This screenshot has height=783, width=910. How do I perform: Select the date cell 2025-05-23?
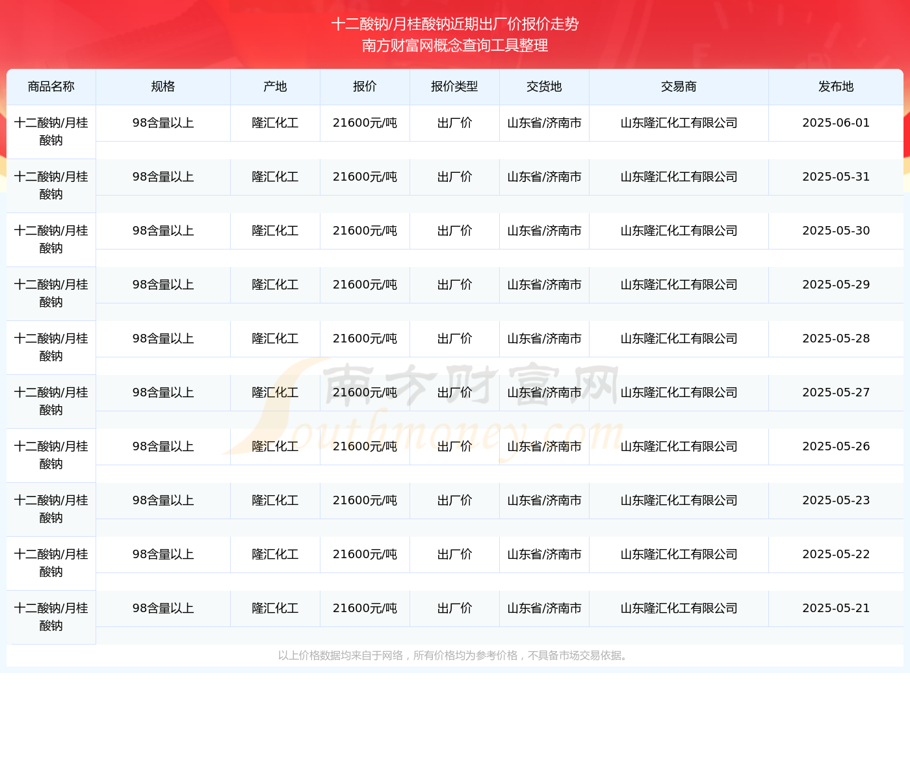tap(836, 500)
